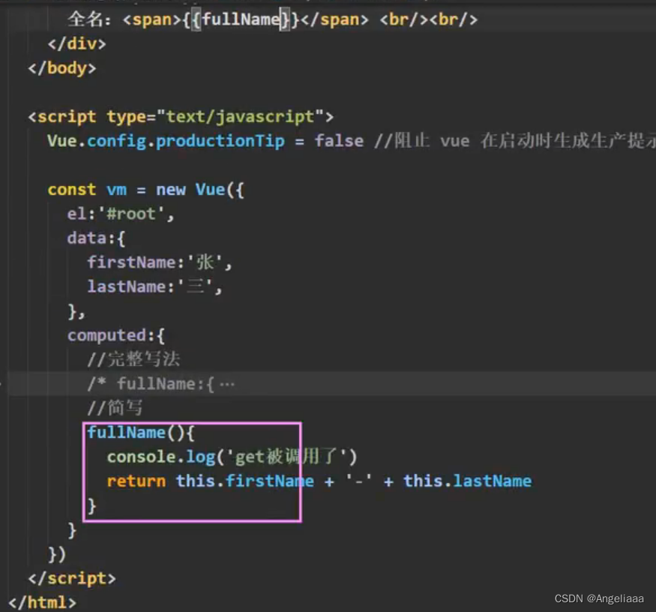The height and width of the screenshot is (612, 656).
Task: Click 'this.lastName' in the return statement
Action: [x=467, y=481]
